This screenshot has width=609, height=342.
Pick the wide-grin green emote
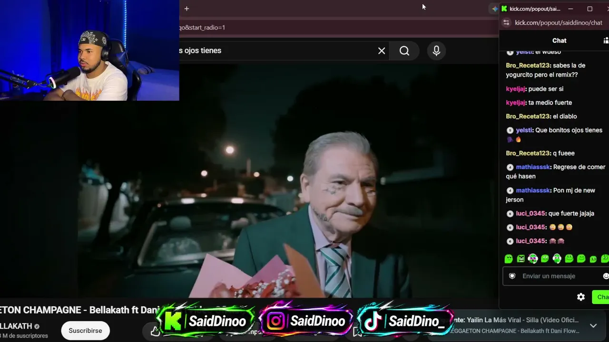coord(569,259)
